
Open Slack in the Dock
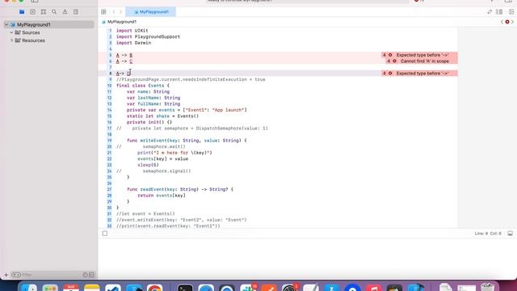click(x=248, y=287)
